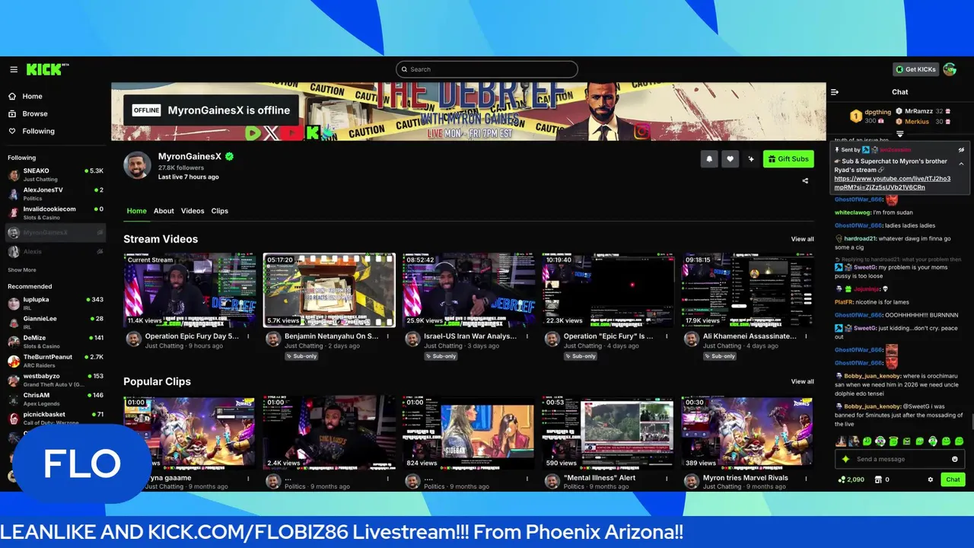Viewport: 974px width, 548px height.
Task: Play the Mental Illness Alert clip thumbnail
Action: [x=609, y=432]
